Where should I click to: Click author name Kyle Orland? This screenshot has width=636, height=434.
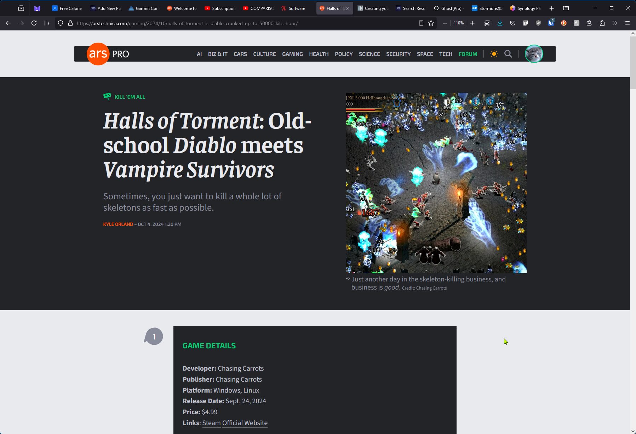click(118, 224)
